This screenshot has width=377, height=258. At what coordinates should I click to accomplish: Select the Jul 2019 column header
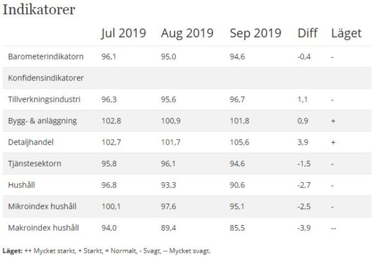[x=123, y=33]
